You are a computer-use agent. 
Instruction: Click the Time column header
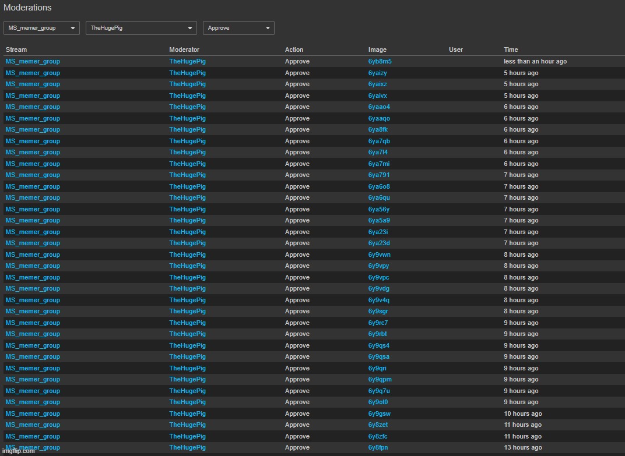(511, 50)
